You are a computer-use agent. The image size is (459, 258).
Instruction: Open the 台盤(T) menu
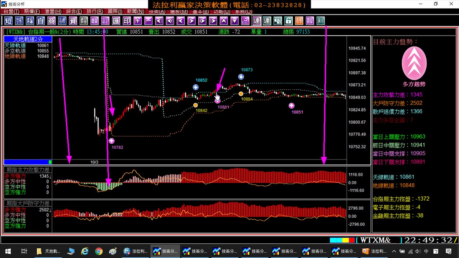(11, 11)
